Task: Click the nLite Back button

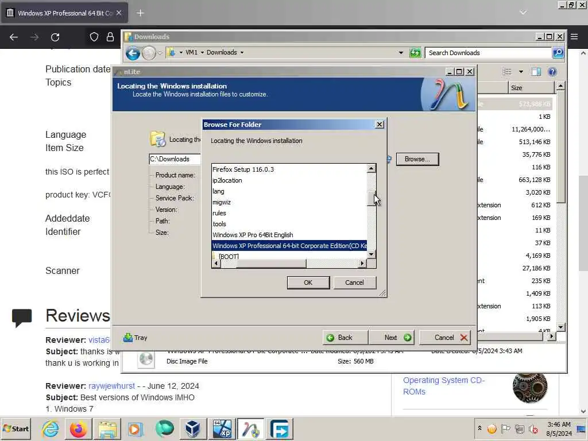Action: point(345,338)
